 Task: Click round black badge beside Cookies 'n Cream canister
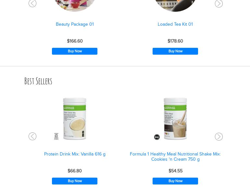pyautogui.click(x=157, y=137)
